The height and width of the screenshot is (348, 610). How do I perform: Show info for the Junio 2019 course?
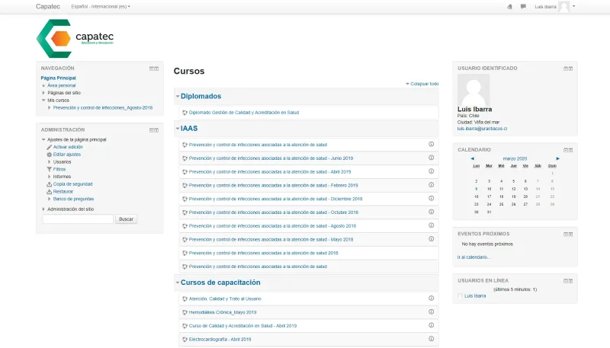click(431, 158)
